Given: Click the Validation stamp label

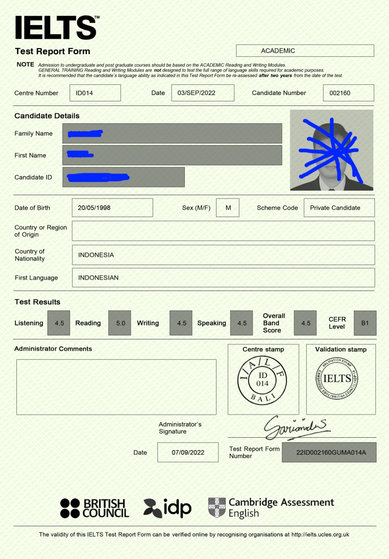Looking at the screenshot, I should pyautogui.click(x=341, y=349).
